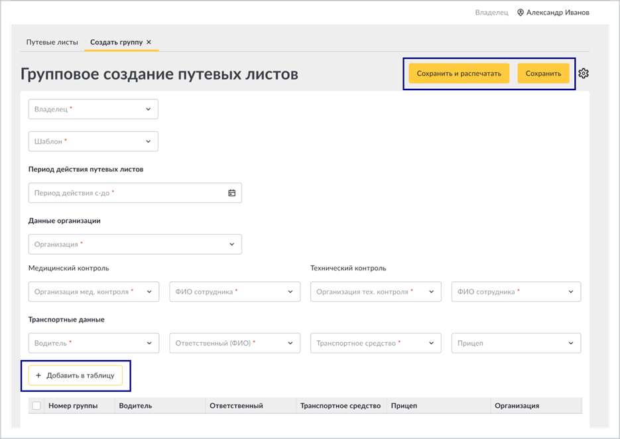Click the Сохранить button
Viewport: 620px width, 439px height.
pos(543,74)
